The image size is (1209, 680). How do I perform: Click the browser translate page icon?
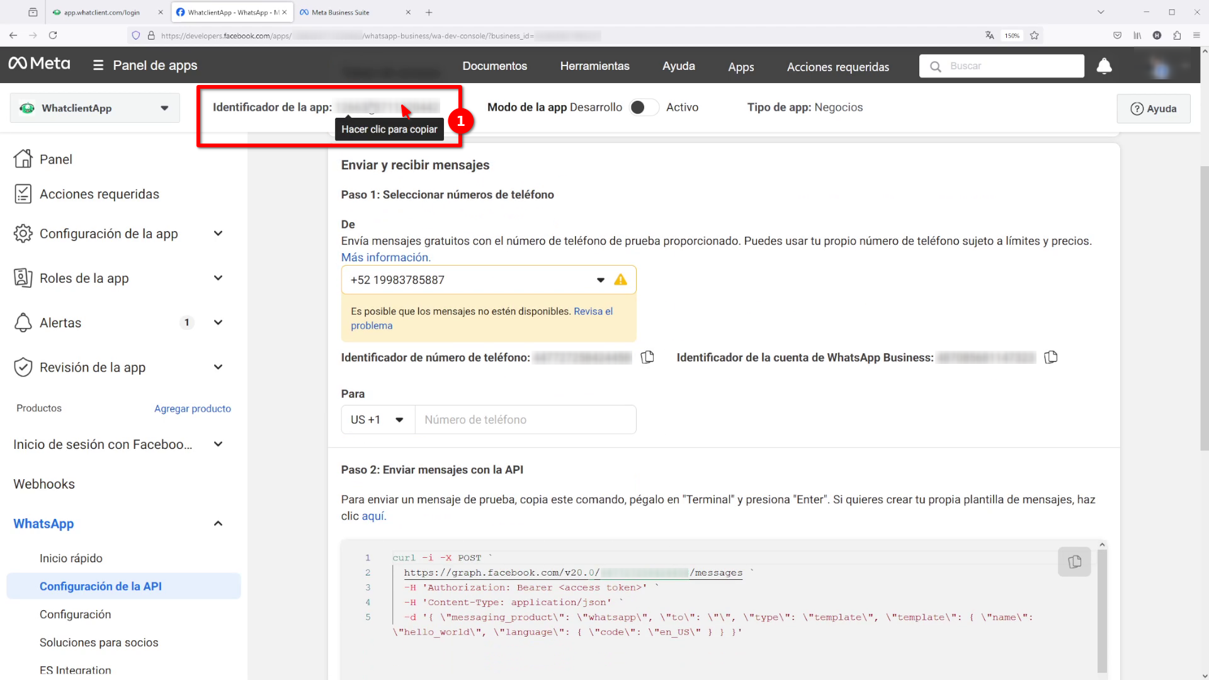(x=989, y=36)
